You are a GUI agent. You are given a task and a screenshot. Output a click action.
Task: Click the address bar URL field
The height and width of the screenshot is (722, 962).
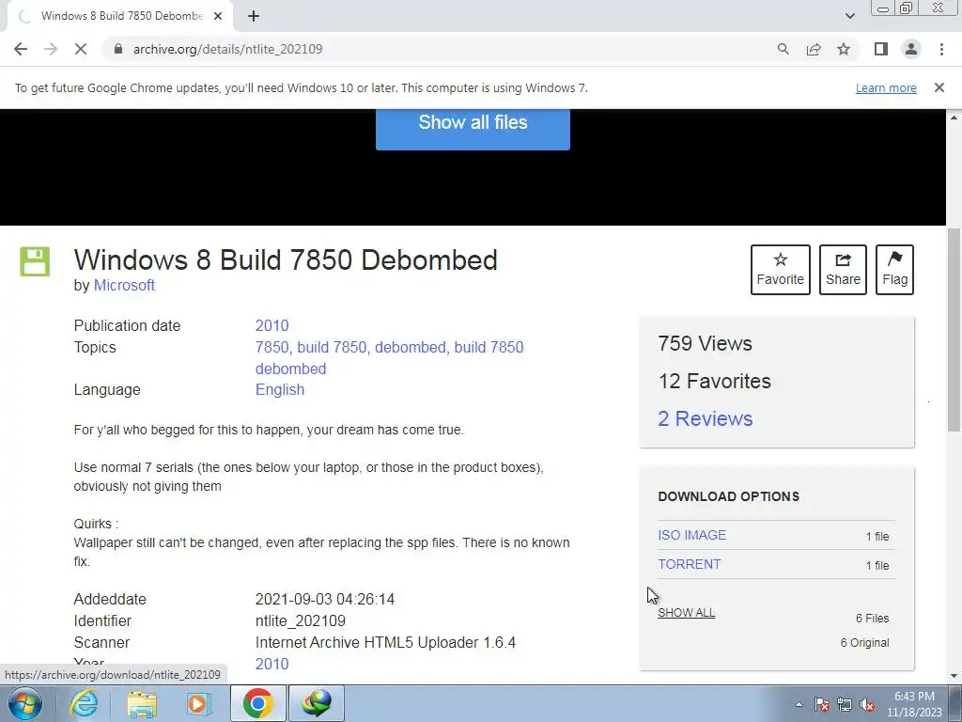coord(429,49)
